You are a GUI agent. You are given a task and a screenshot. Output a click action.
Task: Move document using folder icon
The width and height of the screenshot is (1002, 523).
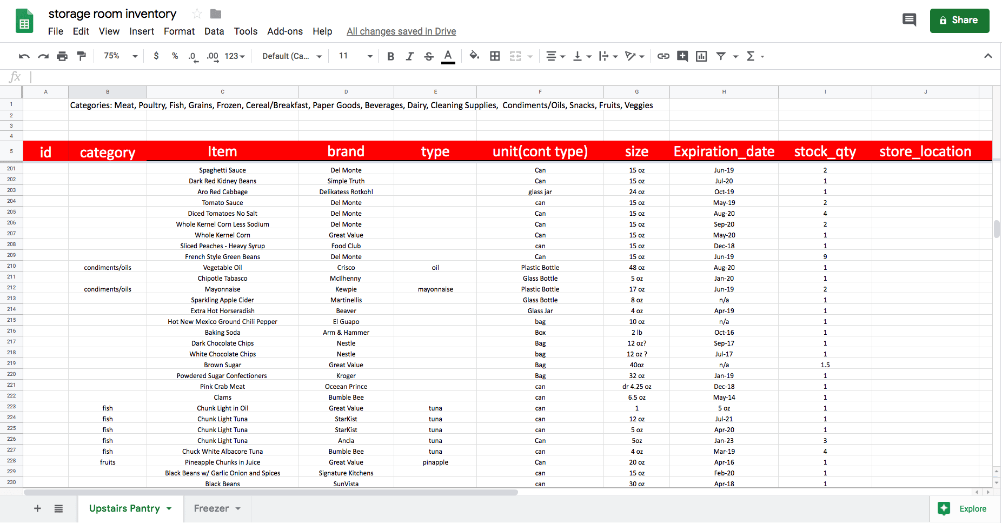(x=216, y=14)
